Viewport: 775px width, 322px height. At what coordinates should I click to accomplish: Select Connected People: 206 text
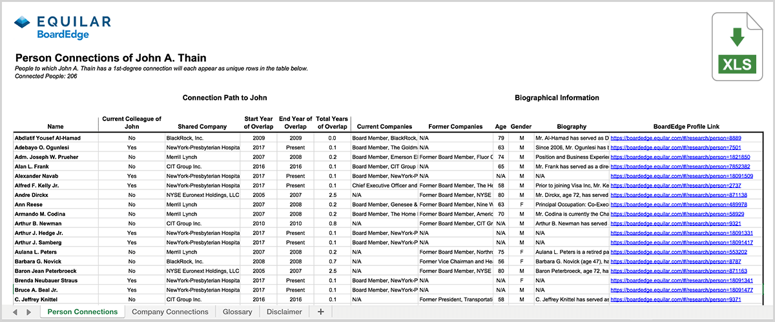tap(45, 76)
